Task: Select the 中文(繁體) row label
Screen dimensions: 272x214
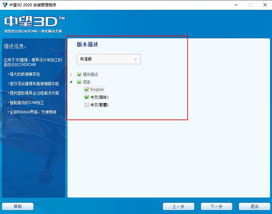Action: point(99,105)
